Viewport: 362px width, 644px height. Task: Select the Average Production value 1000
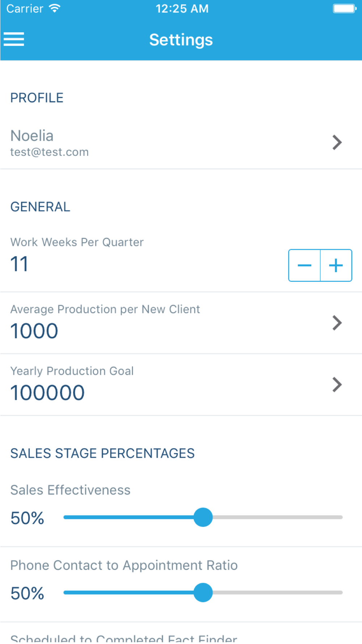point(34,331)
